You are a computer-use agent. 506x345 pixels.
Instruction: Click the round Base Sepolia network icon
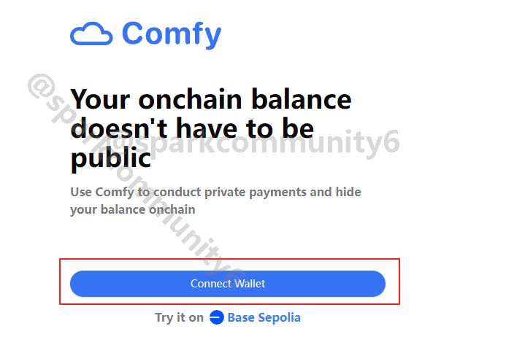tap(217, 317)
